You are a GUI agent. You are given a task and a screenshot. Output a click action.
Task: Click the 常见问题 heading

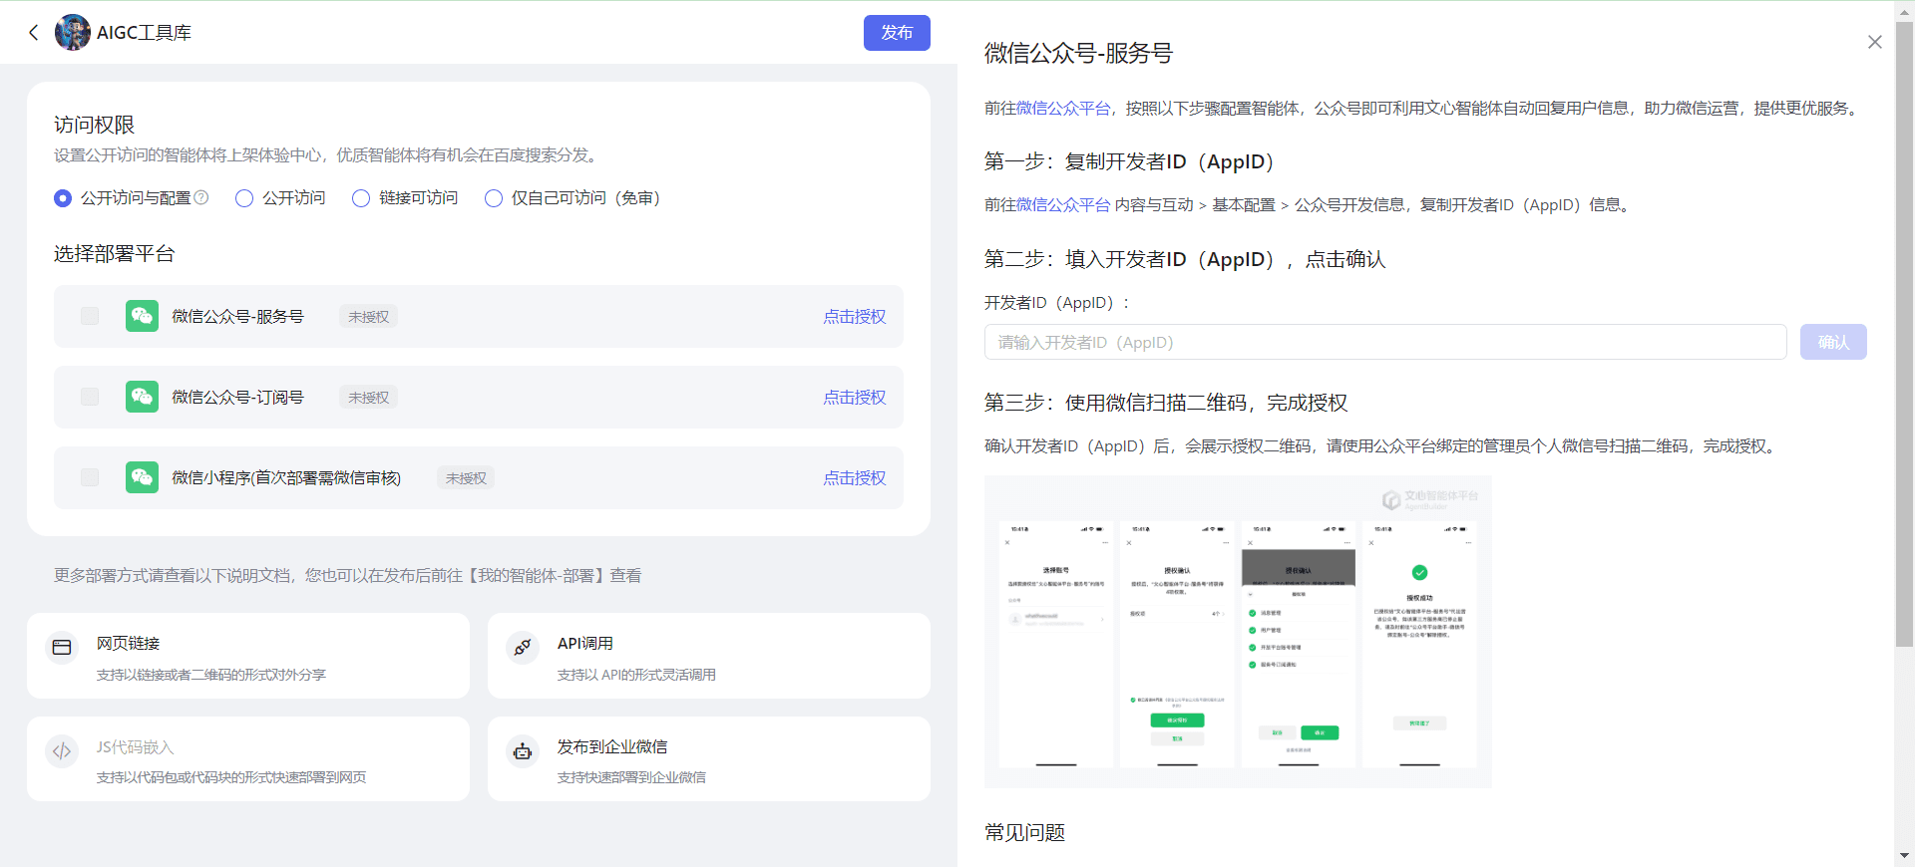tap(1024, 832)
